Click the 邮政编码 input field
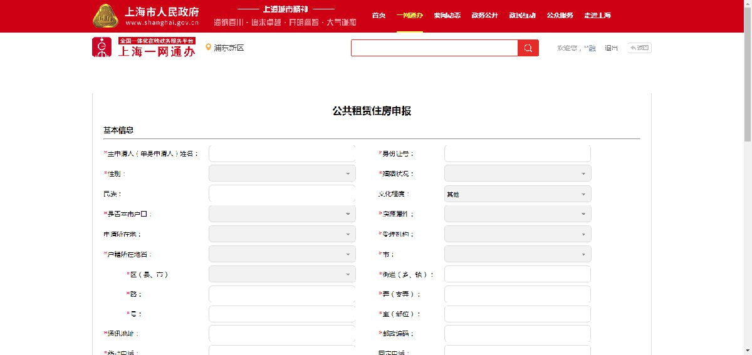 coord(518,334)
